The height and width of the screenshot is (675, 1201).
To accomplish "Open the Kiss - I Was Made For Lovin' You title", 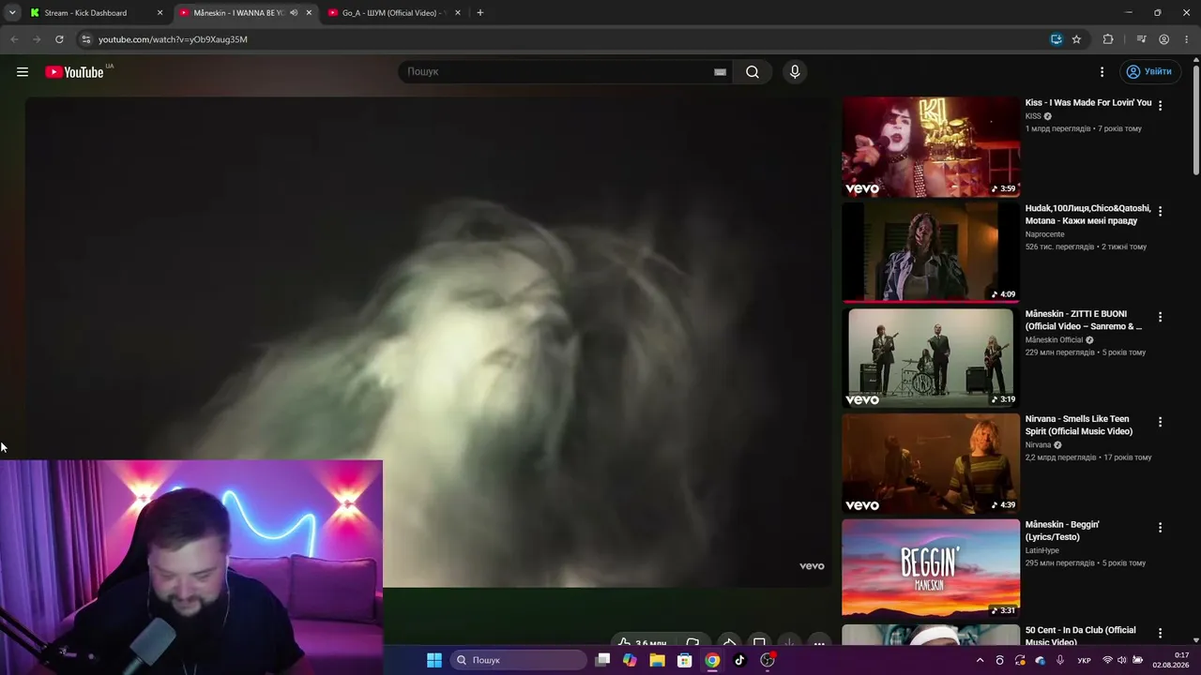I will (x=1088, y=102).
